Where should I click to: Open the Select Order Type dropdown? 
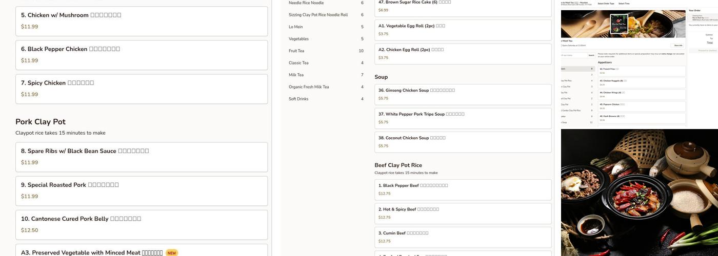[x=605, y=4]
